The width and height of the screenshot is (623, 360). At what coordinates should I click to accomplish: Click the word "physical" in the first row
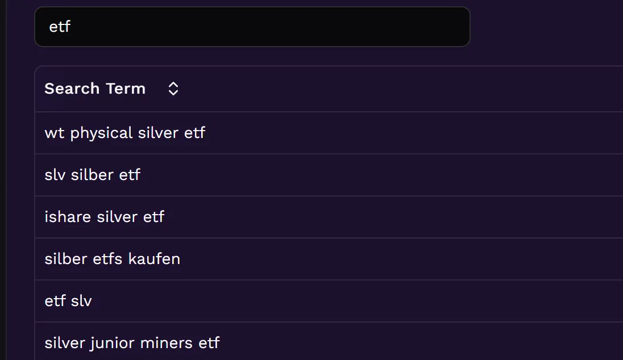tap(101, 133)
